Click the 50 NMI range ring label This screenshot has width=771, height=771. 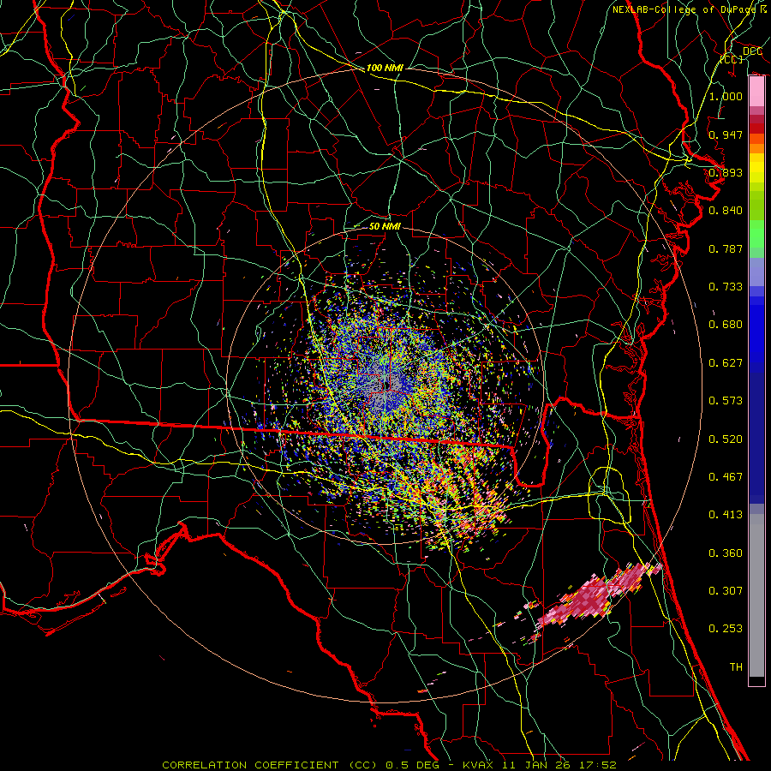pyautogui.click(x=385, y=226)
